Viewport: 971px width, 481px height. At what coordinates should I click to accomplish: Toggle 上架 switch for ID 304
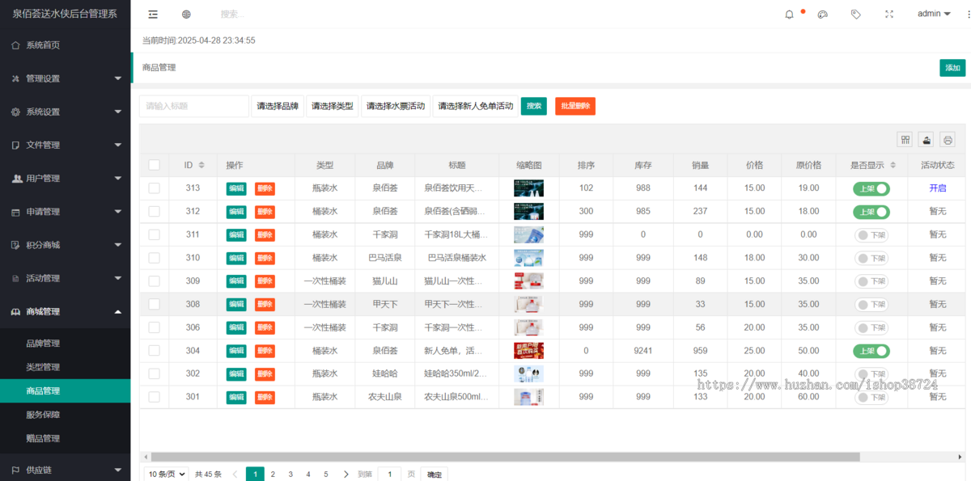point(871,351)
